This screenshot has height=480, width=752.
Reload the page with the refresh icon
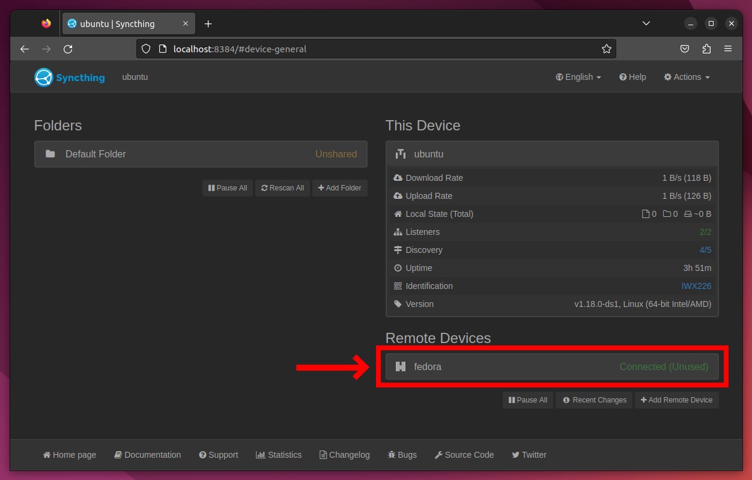[68, 49]
